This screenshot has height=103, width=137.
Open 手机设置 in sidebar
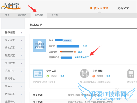coord(13,48)
